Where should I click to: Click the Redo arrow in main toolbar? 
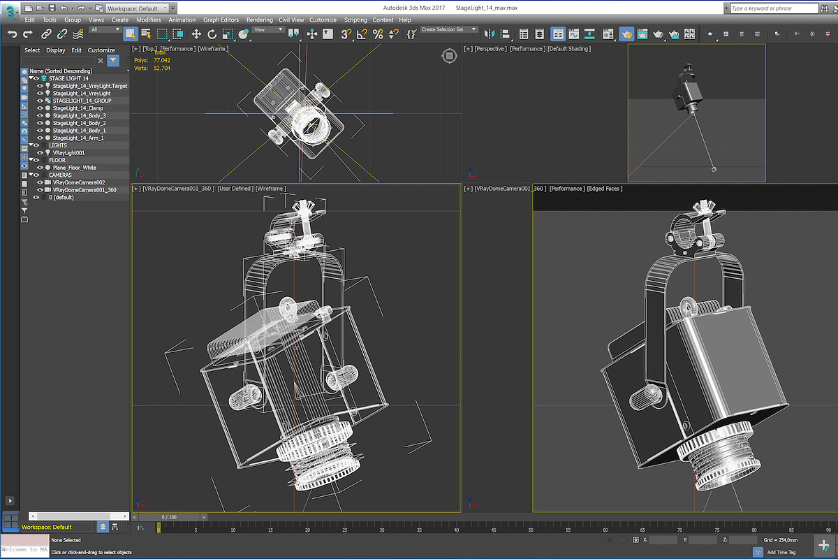pyautogui.click(x=27, y=34)
